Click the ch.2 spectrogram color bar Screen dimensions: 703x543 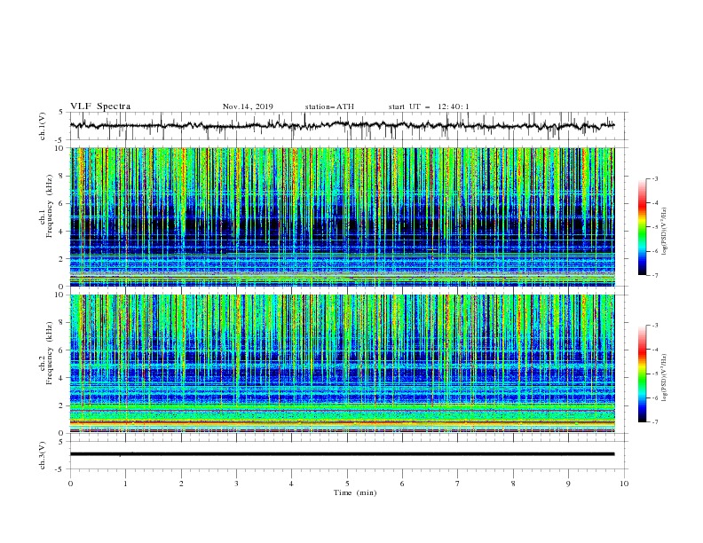click(642, 374)
